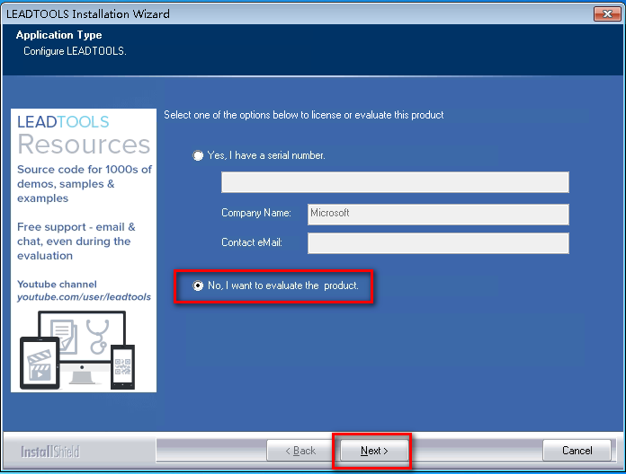Click the 'Contact eMail:' label
The height and width of the screenshot is (474, 626).
[x=252, y=242]
